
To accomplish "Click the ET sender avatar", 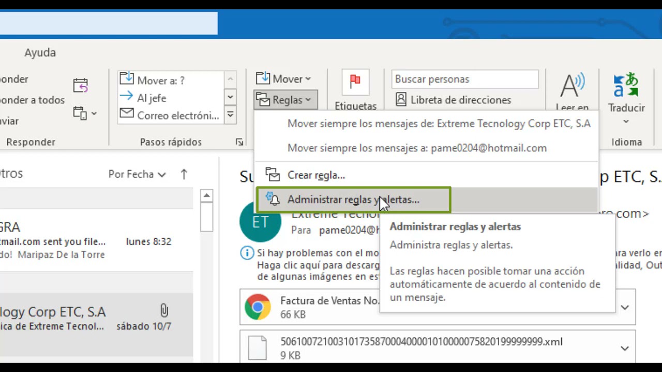I will [x=260, y=222].
